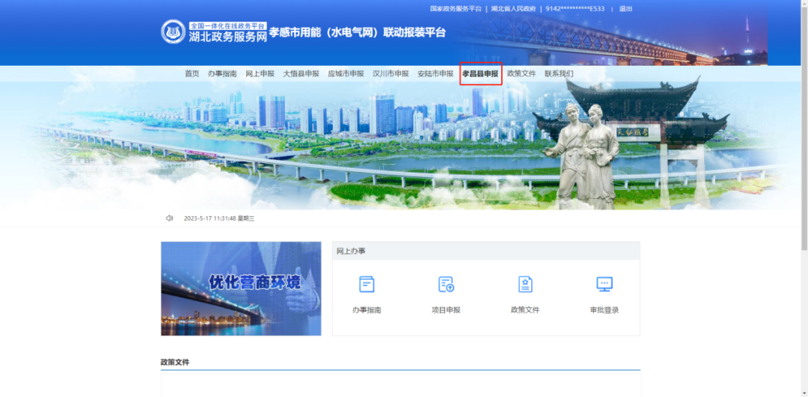
Task: Click the 国家政务服务平台 link
Action: click(456, 9)
